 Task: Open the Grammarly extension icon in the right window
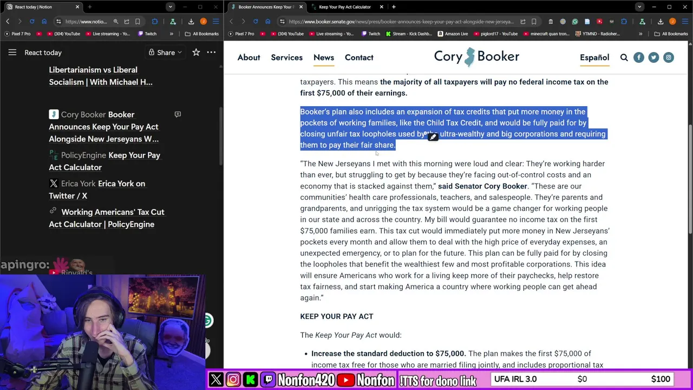click(575, 22)
